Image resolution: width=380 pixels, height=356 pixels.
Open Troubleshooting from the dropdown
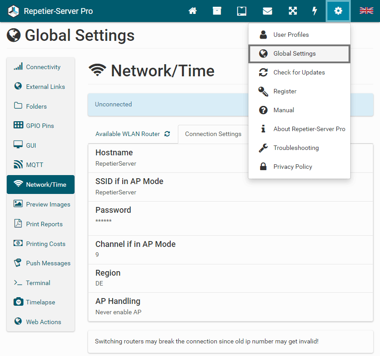(299, 148)
